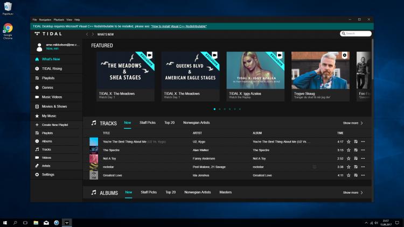Open more options for Greatest Love
Screen dimensions: 404x227
coord(363,175)
